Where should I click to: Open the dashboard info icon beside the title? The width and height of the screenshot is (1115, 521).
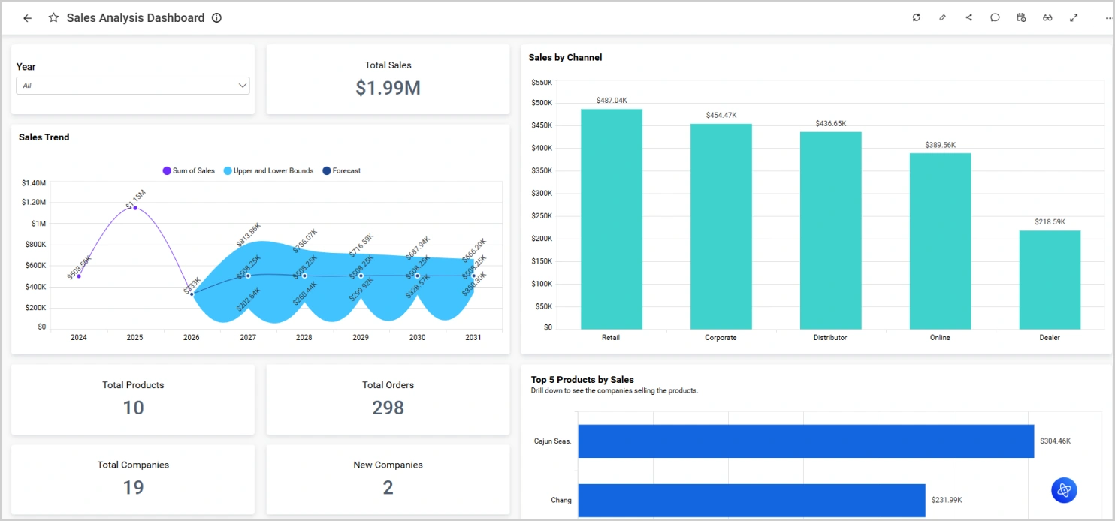click(x=216, y=18)
